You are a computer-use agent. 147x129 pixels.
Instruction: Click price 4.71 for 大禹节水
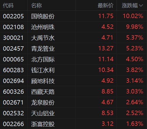[107, 38]
